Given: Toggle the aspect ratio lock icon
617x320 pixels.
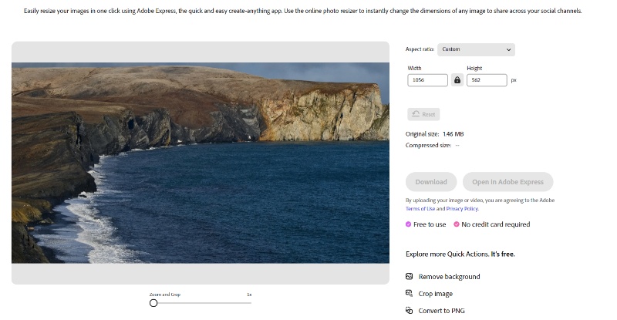Looking at the screenshot, I should (457, 80).
